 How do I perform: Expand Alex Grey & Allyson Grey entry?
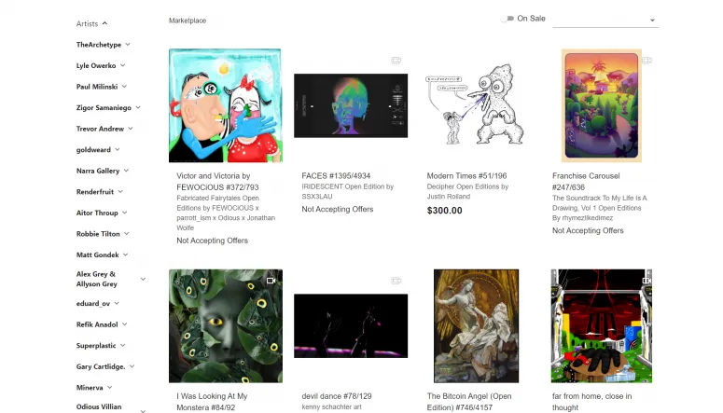[143, 279]
